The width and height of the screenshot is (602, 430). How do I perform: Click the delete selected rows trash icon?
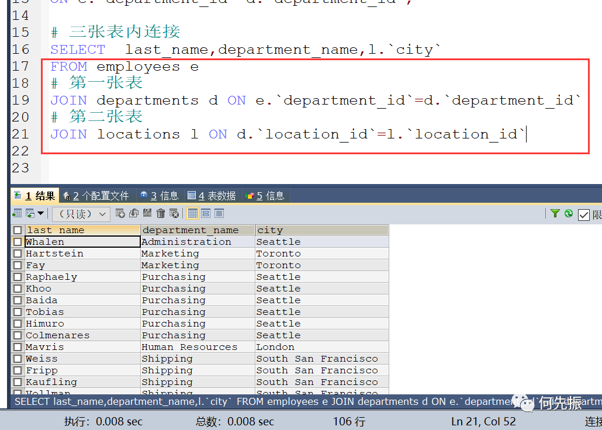[x=161, y=213]
